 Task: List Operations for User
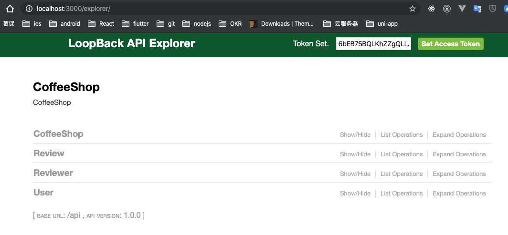point(402,194)
